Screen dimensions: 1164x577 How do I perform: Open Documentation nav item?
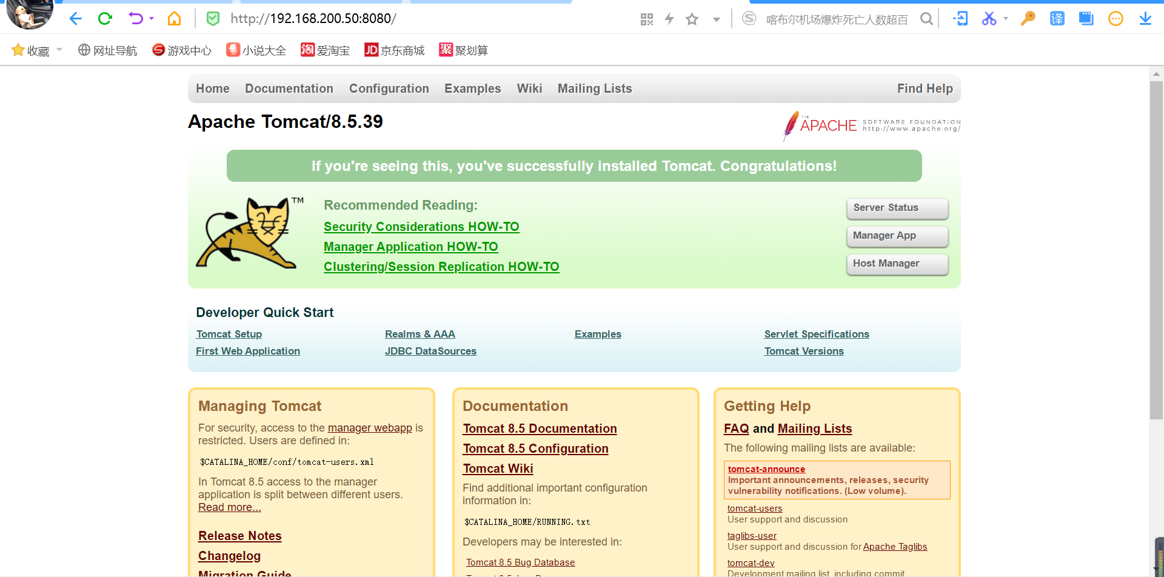(x=289, y=88)
